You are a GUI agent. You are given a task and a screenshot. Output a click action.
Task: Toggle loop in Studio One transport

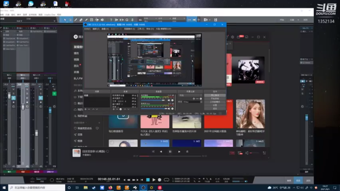[x=167, y=180]
